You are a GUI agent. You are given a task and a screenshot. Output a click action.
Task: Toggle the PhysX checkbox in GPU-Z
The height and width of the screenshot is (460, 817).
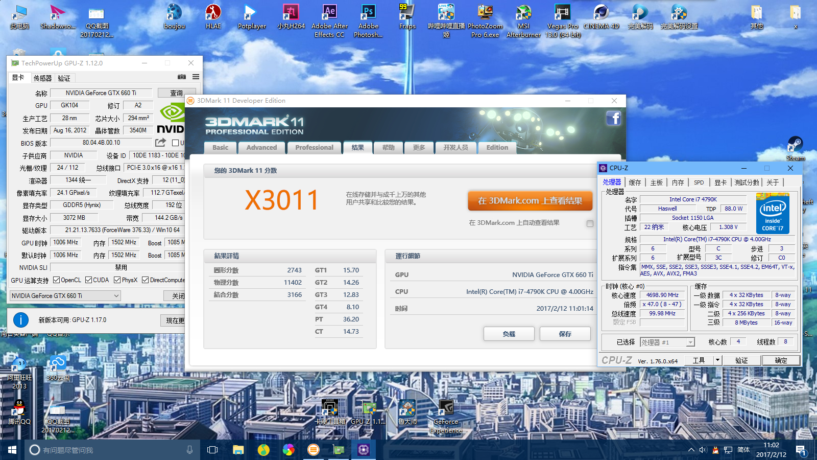(x=117, y=280)
